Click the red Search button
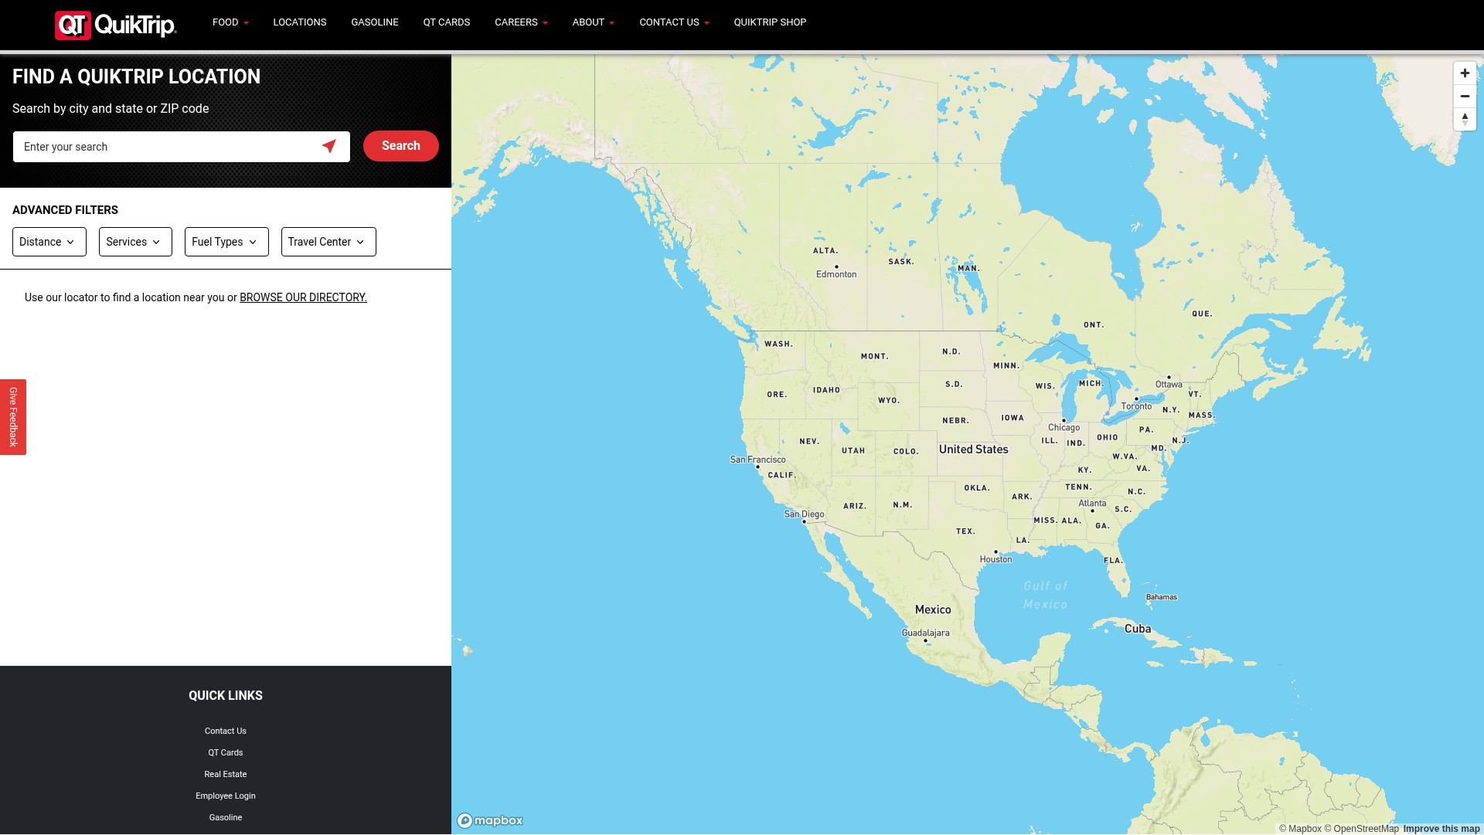Viewport: 1484px width, 835px height. click(x=401, y=146)
